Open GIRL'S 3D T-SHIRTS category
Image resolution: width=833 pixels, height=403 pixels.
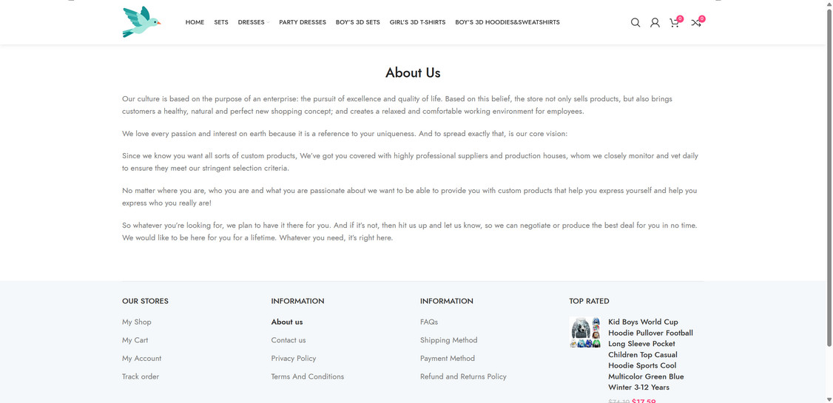coord(417,22)
